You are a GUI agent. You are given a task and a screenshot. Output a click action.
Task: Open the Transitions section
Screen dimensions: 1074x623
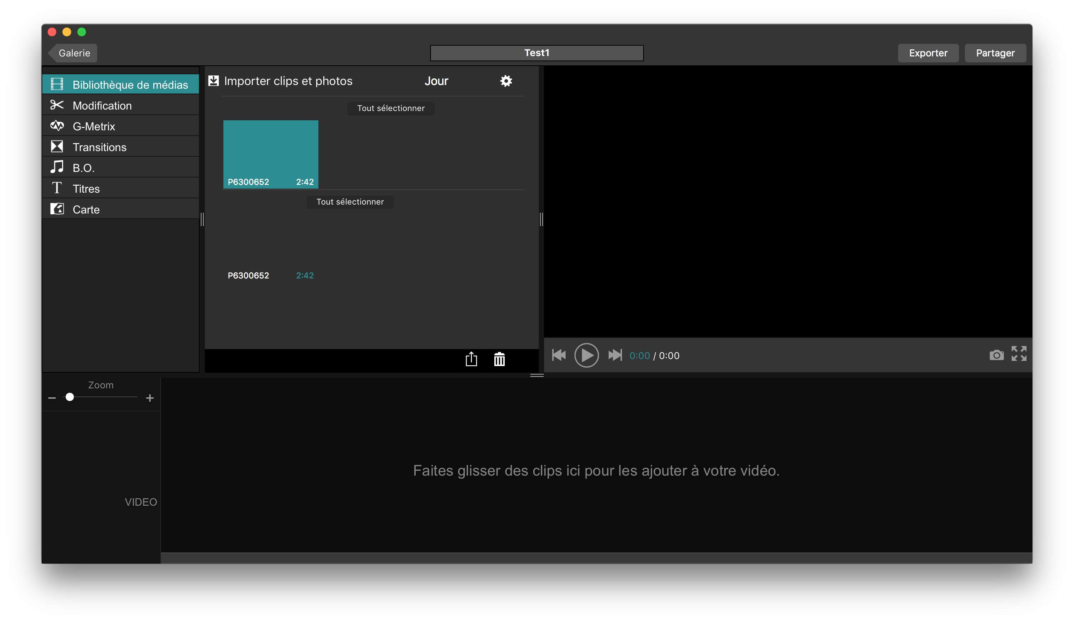coord(121,147)
